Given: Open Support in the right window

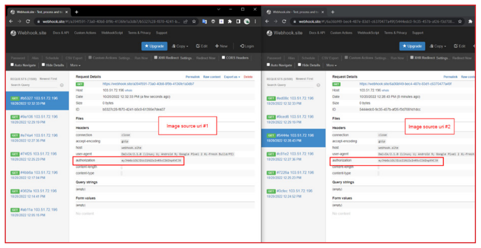Looking at the screenshot, I should pos(417,33).
